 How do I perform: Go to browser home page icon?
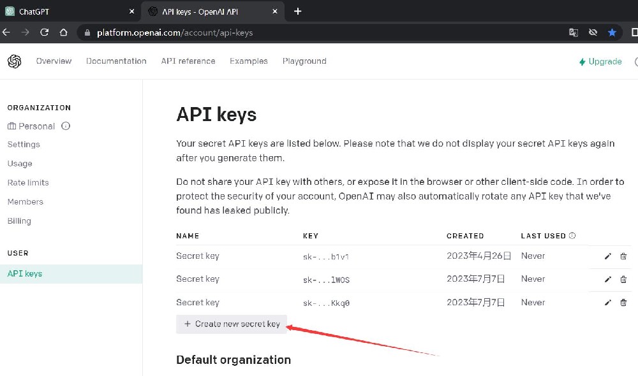[63, 33]
